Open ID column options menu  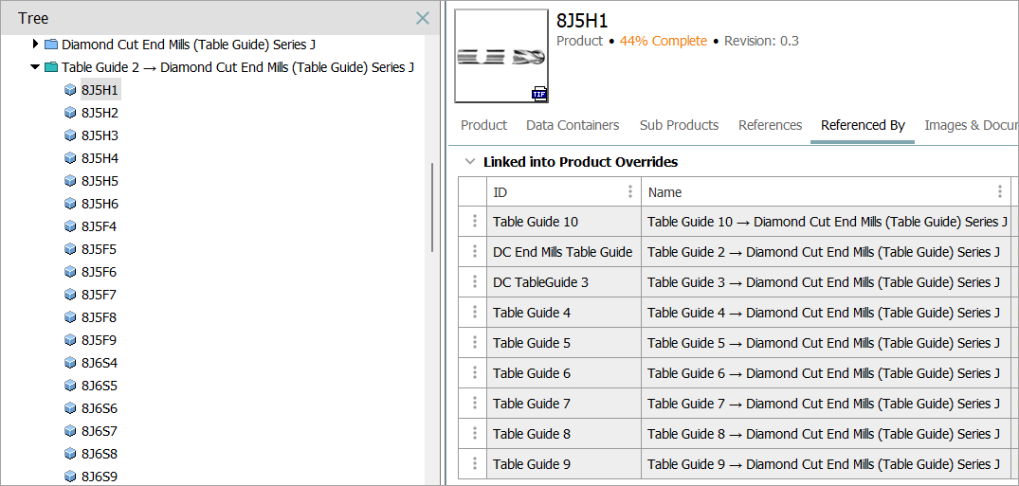630,192
